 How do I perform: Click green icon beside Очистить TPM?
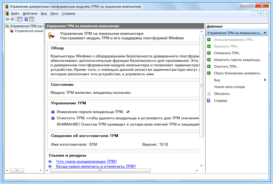[209, 67]
